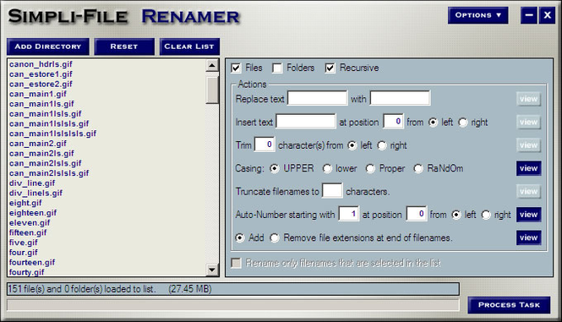Click the file list scrollbar thumb
This screenshot has height=322, width=562.
click(212, 90)
